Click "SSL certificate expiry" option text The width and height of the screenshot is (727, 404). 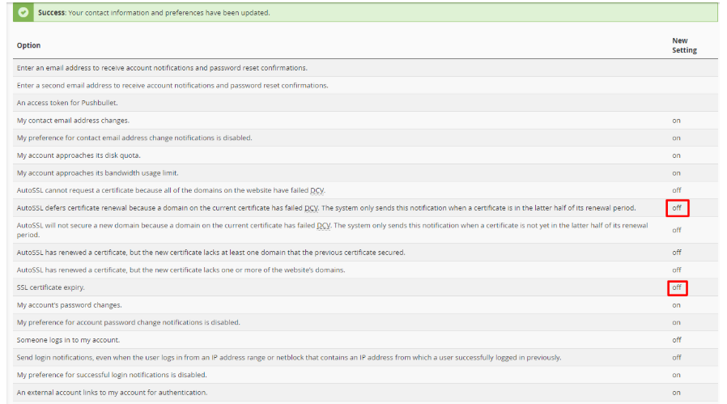click(x=50, y=287)
